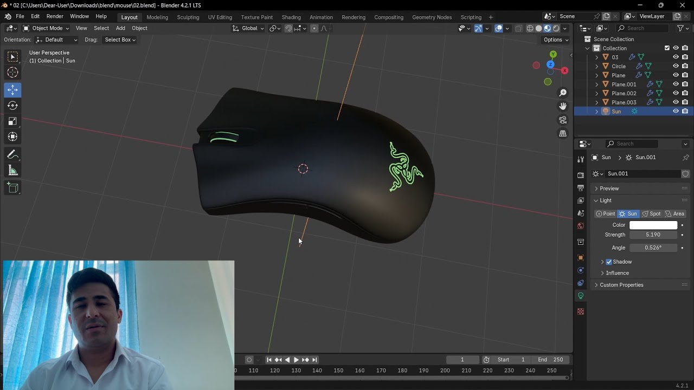Viewport: 694px width, 390px height.
Task: Activate the Scale tool
Action: [x=12, y=121]
